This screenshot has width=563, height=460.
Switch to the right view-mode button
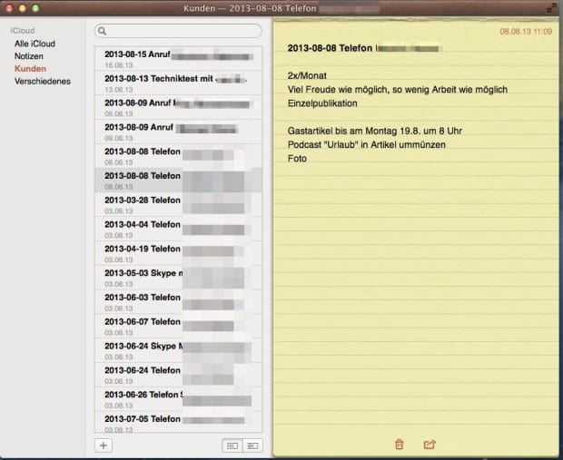tap(252, 445)
